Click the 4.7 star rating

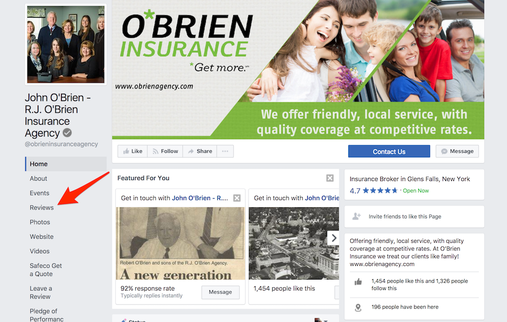[374, 191]
